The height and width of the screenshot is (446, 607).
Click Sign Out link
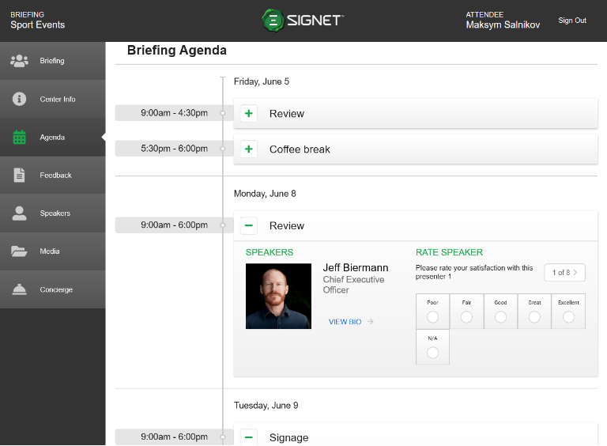pyautogui.click(x=572, y=21)
